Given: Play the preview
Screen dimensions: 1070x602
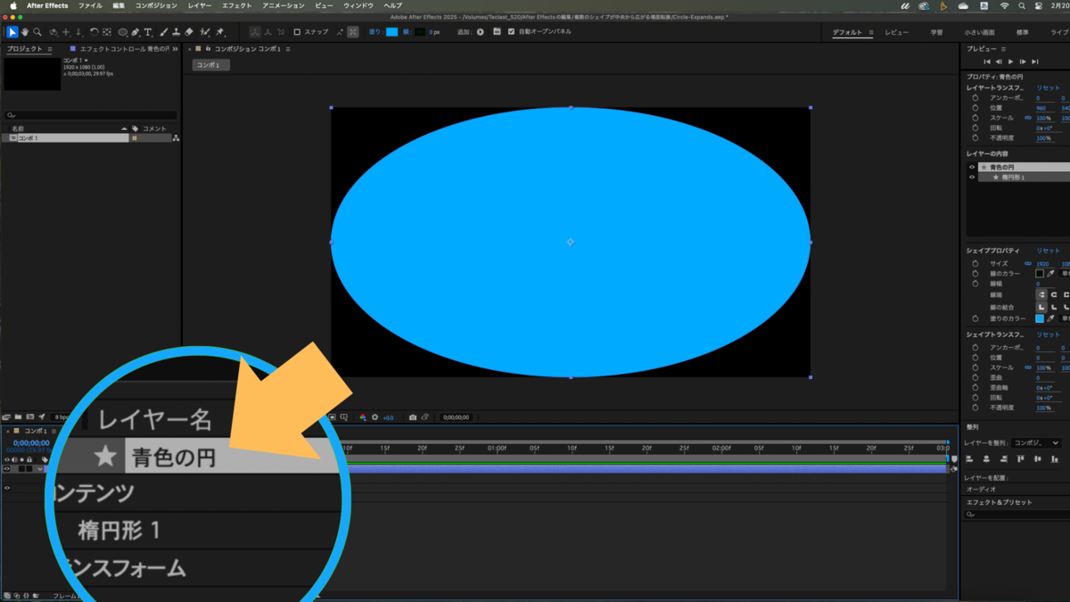Looking at the screenshot, I should 1010,62.
